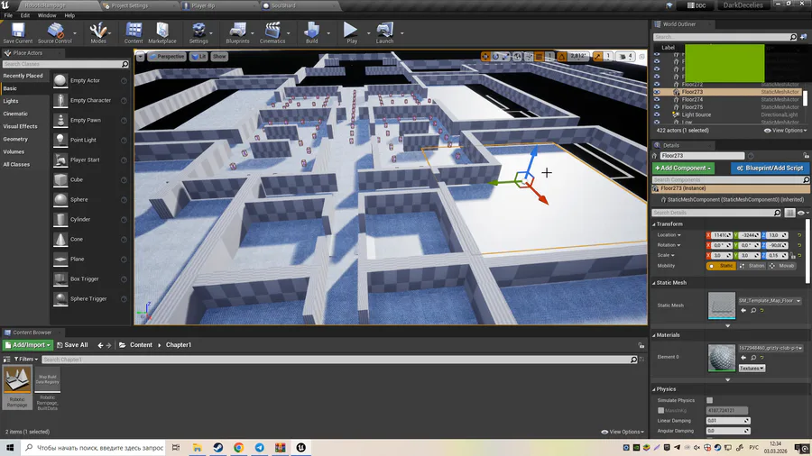
Task: Click the Static Mesh browse magnifier icon
Action: pyautogui.click(x=753, y=311)
